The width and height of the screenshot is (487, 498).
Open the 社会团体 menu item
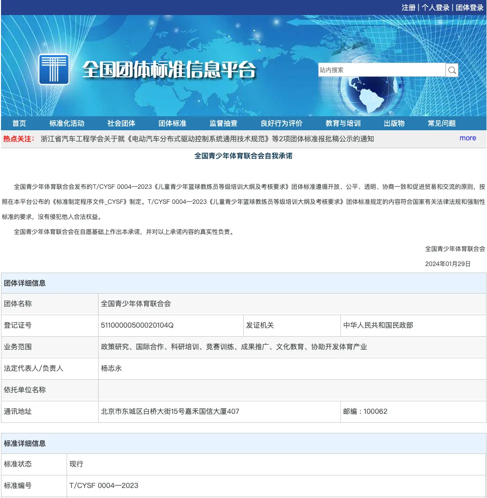121,123
